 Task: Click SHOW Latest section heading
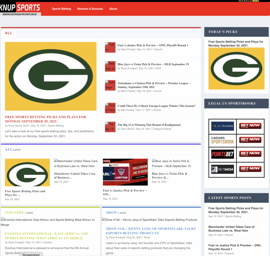[x=116, y=212]
